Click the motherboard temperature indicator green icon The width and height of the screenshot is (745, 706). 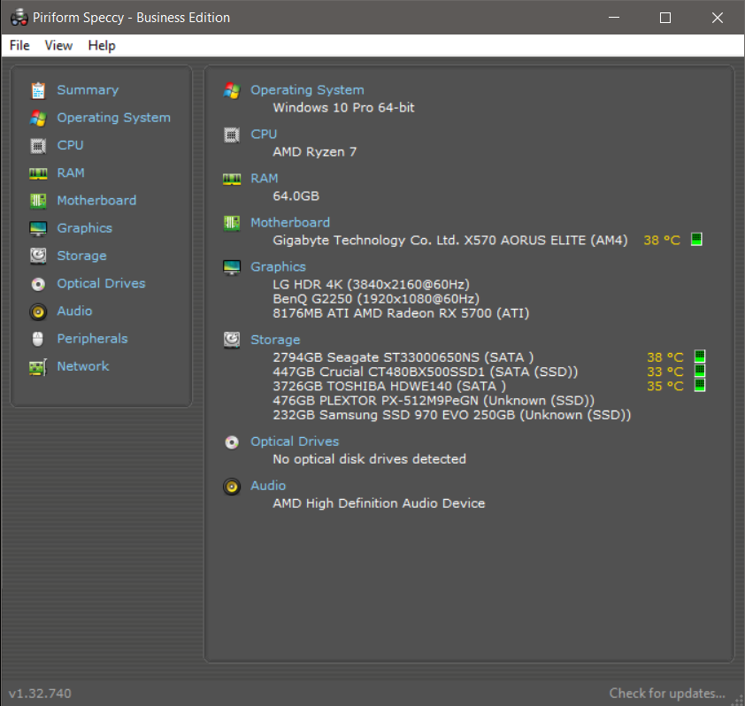pyautogui.click(x=696, y=239)
